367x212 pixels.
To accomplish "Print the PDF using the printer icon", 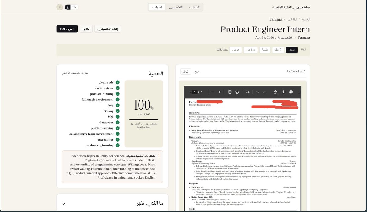I will click(x=291, y=92).
